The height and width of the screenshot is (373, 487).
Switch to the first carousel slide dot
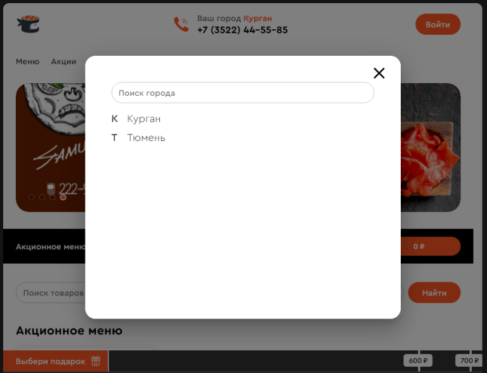click(x=31, y=197)
